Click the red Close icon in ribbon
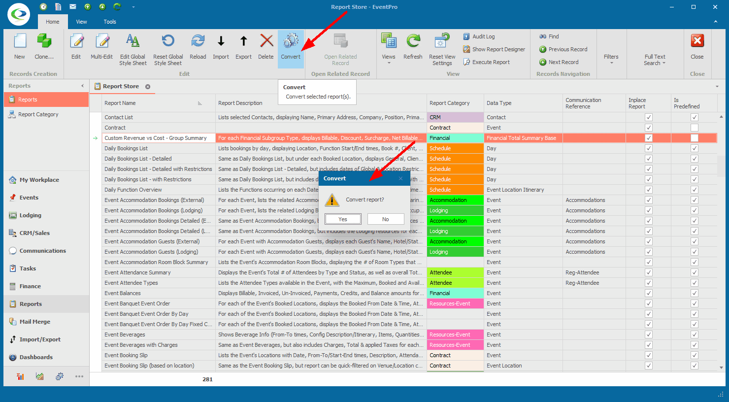Image resolution: width=729 pixels, height=402 pixels. 697,41
